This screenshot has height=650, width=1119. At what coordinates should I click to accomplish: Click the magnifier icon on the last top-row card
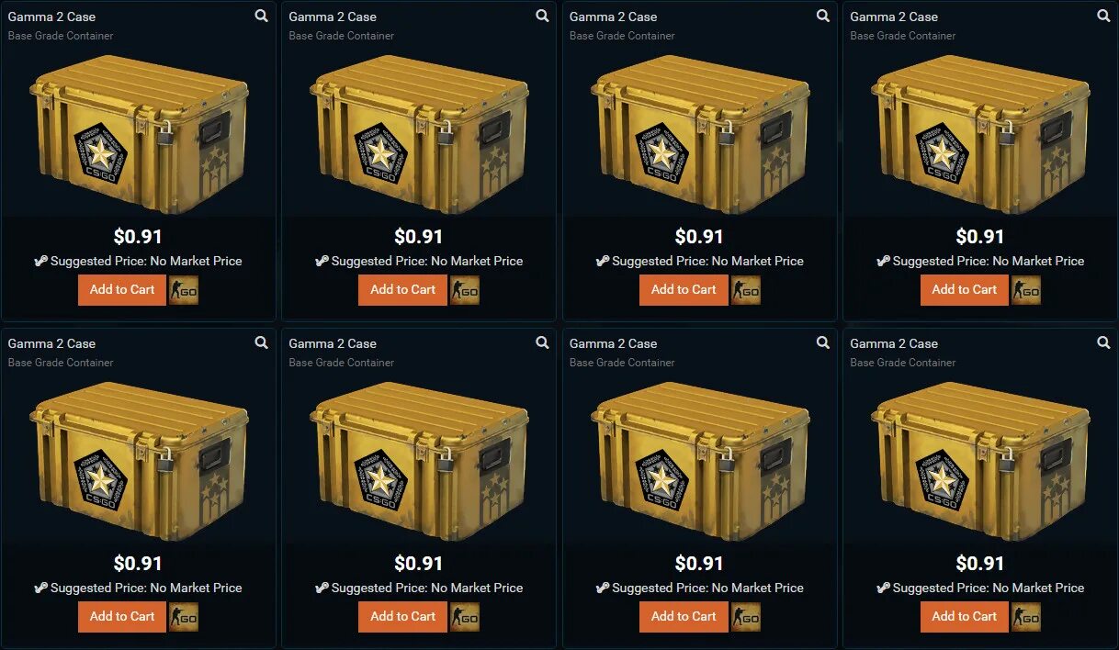(x=1104, y=16)
